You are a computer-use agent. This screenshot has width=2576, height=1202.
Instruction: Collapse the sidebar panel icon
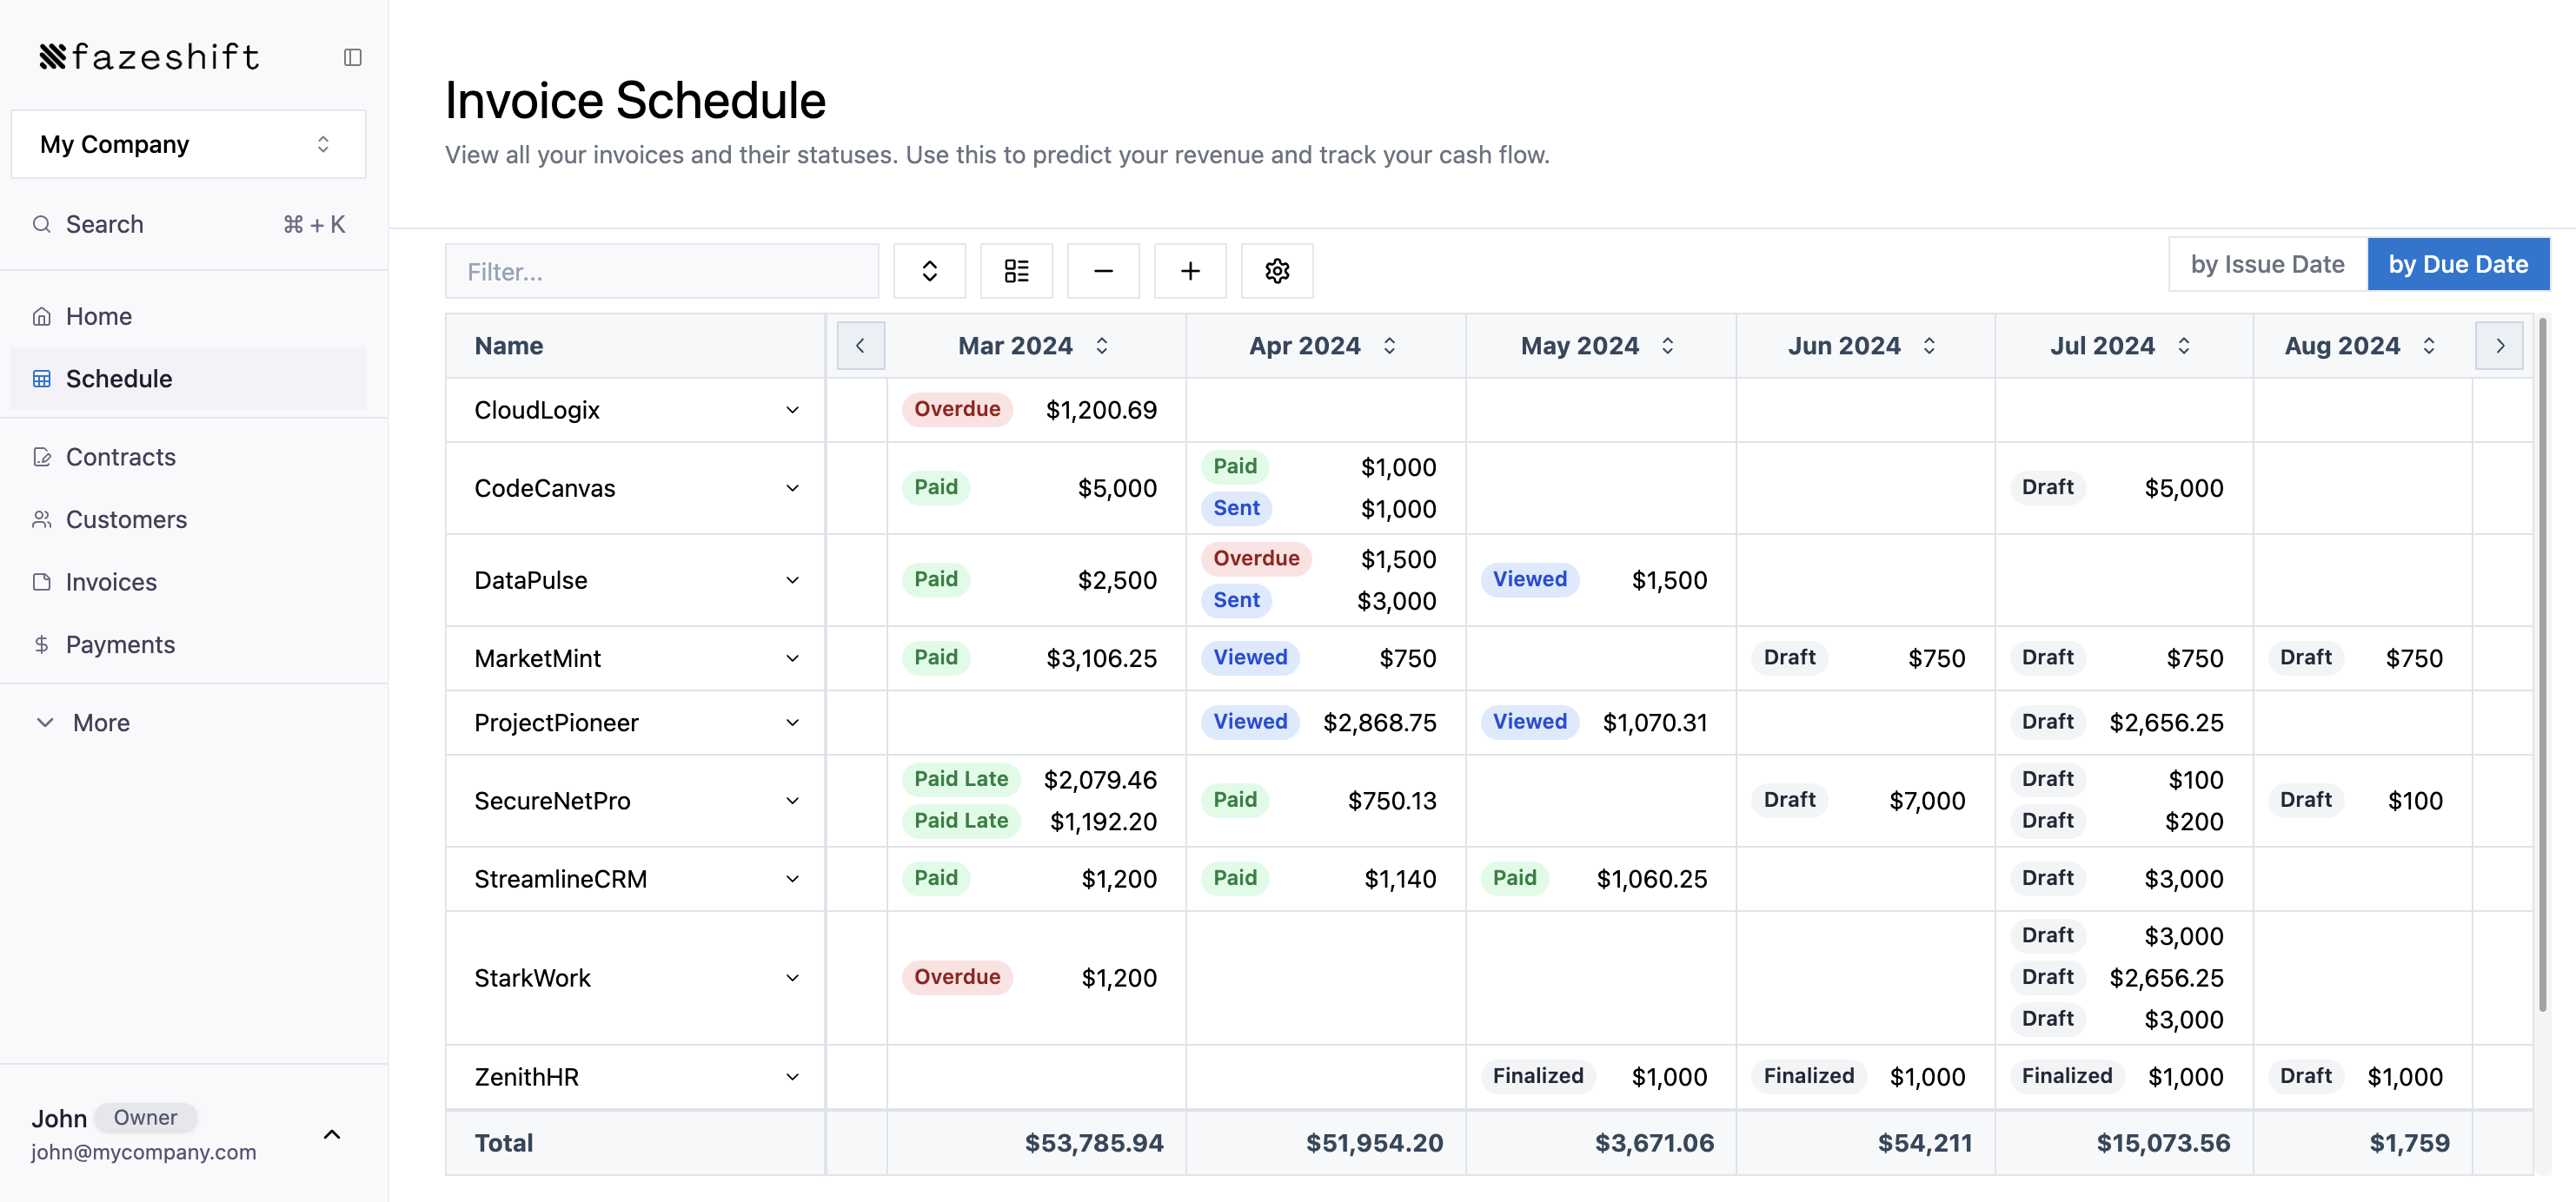(352, 57)
